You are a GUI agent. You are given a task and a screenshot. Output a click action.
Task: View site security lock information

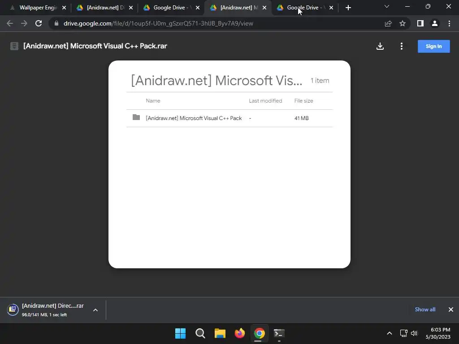point(56,23)
